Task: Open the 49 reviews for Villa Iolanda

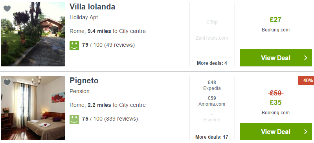Action: click(119, 45)
